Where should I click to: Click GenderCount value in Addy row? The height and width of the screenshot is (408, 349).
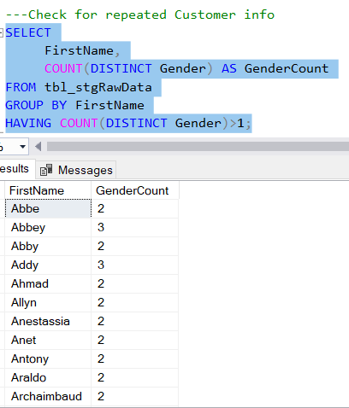click(135, 265)
